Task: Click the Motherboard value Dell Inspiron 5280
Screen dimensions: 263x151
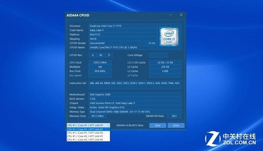Action: click(x=135, y=95)
